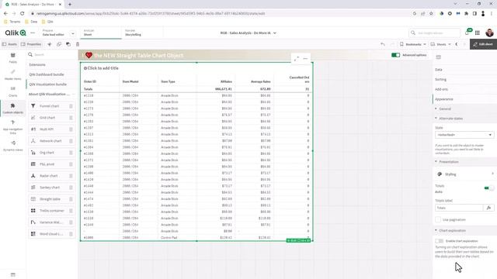Open the notifications bell
Screen dimensions: 497x279
click(467, 33)
